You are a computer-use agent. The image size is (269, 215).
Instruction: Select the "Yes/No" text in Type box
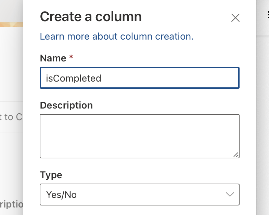[62, 195]
